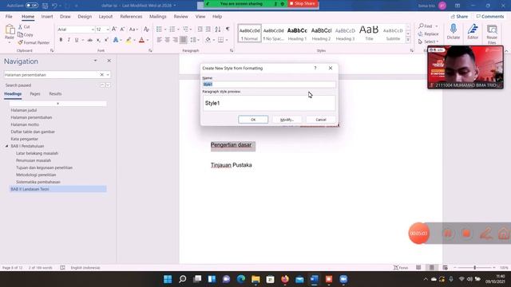Open text highlight color
The width and height of the screenshot is (511, 287).
coord(129,40)
